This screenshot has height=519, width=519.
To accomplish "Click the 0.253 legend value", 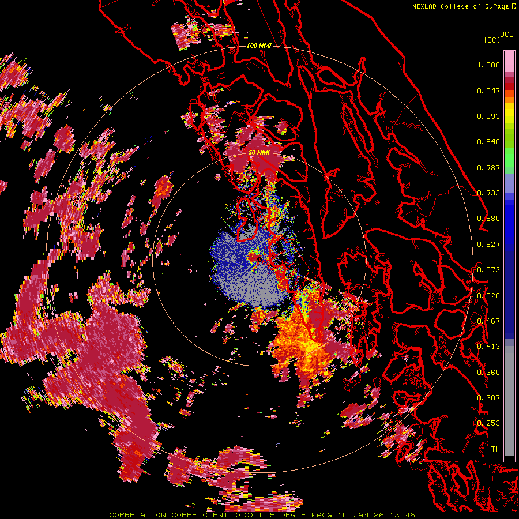I will tap(488, 423).
